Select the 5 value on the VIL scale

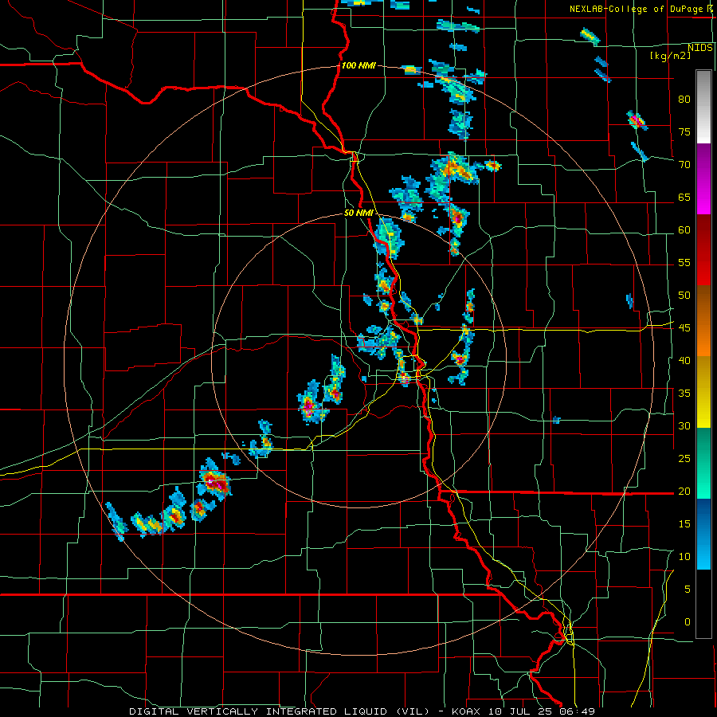(x=688, y=590)
